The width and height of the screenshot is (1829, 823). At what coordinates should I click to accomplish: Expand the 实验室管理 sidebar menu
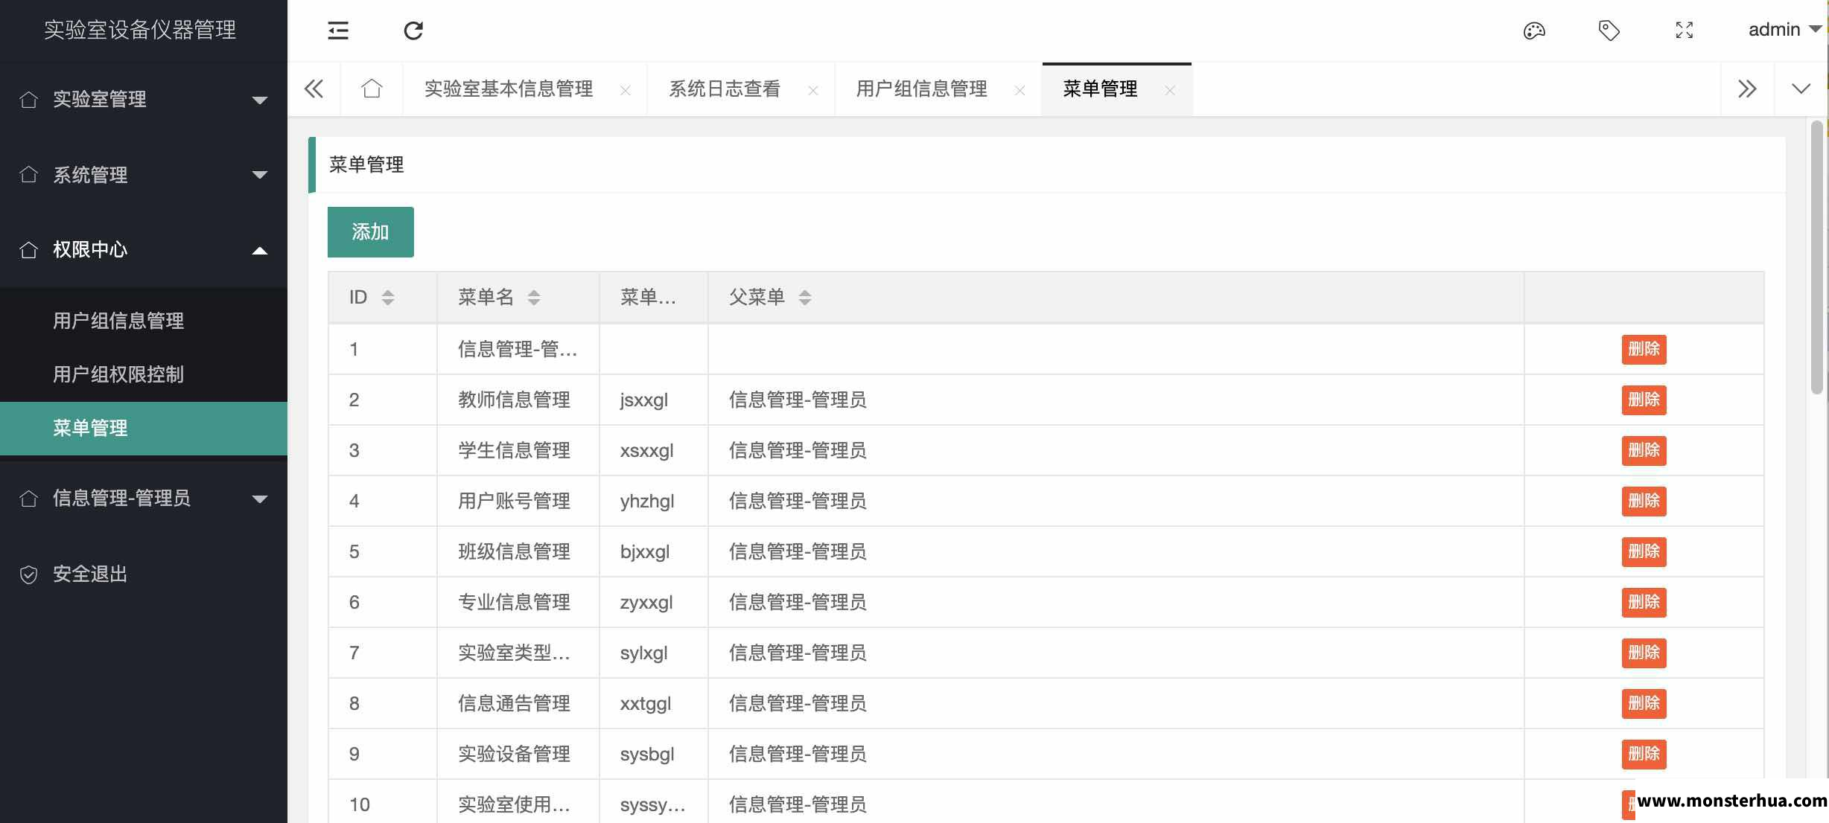click(x=144, y=100)
